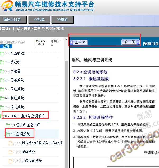Click 刷新当前 refresh link
Screen dimensions: 159x168
pyautogui.click(x=151, y=44)
